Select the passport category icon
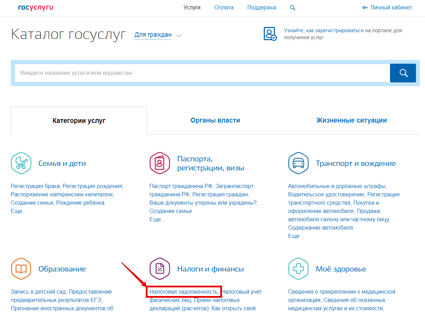 click(160, 163)
